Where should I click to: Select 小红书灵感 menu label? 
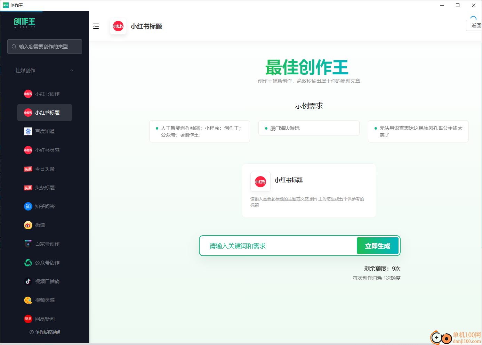(47, 150)
